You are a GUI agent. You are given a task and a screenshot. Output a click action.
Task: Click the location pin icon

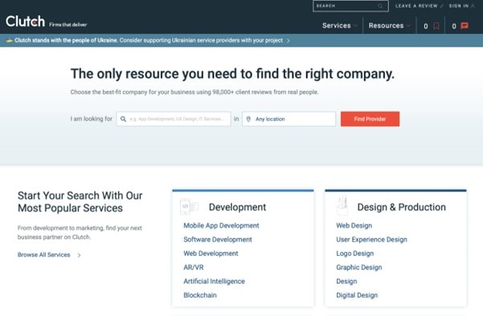click(x=248, y=119)
